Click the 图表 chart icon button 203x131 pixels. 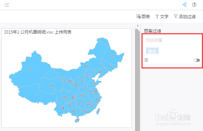click(x=143, y=16)
